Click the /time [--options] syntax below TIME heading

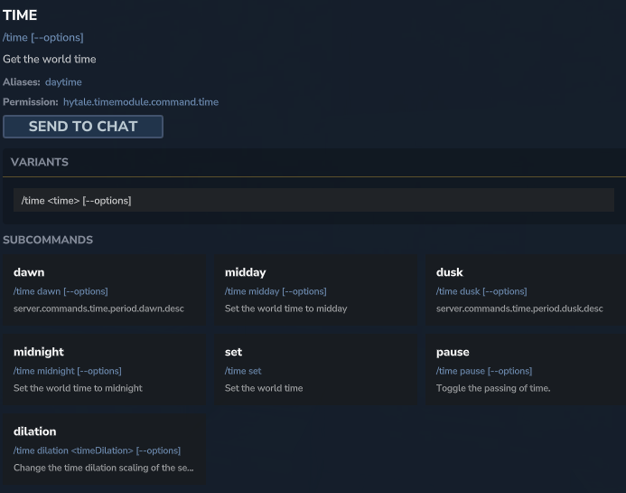(43, 37)
